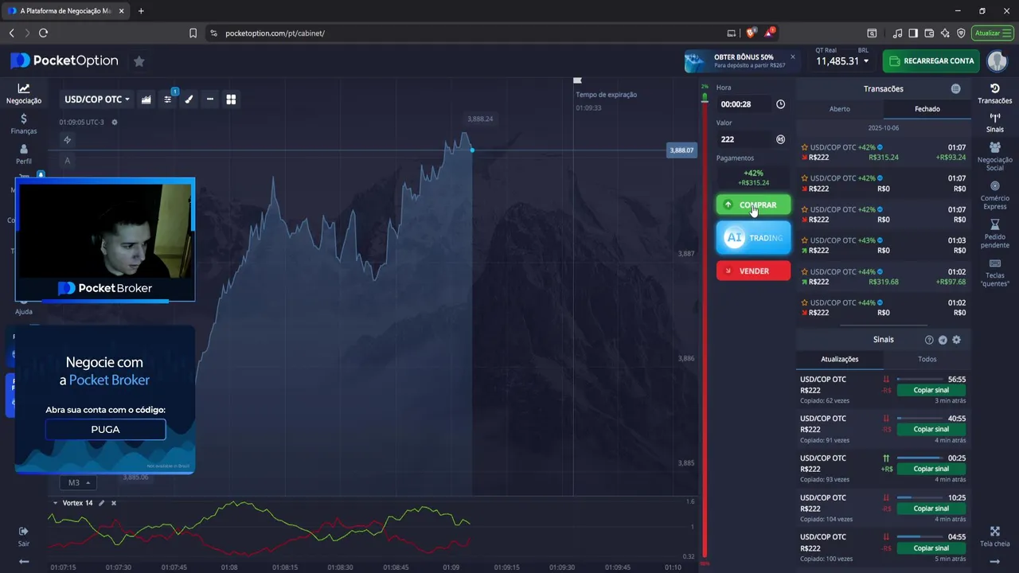Collapse the right sidebar with the arrow
This screenshot has width=1019, height=573.
coord(994,562)
